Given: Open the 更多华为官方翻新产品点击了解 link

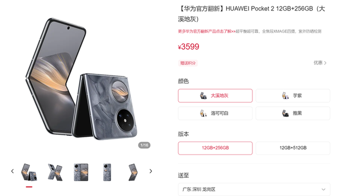Looking at the screenshot, I should pyautogui.click(x=207, y=31).
